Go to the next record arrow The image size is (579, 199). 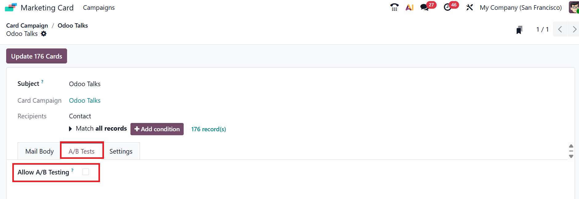pyautogui.click(x=574, y=29)
